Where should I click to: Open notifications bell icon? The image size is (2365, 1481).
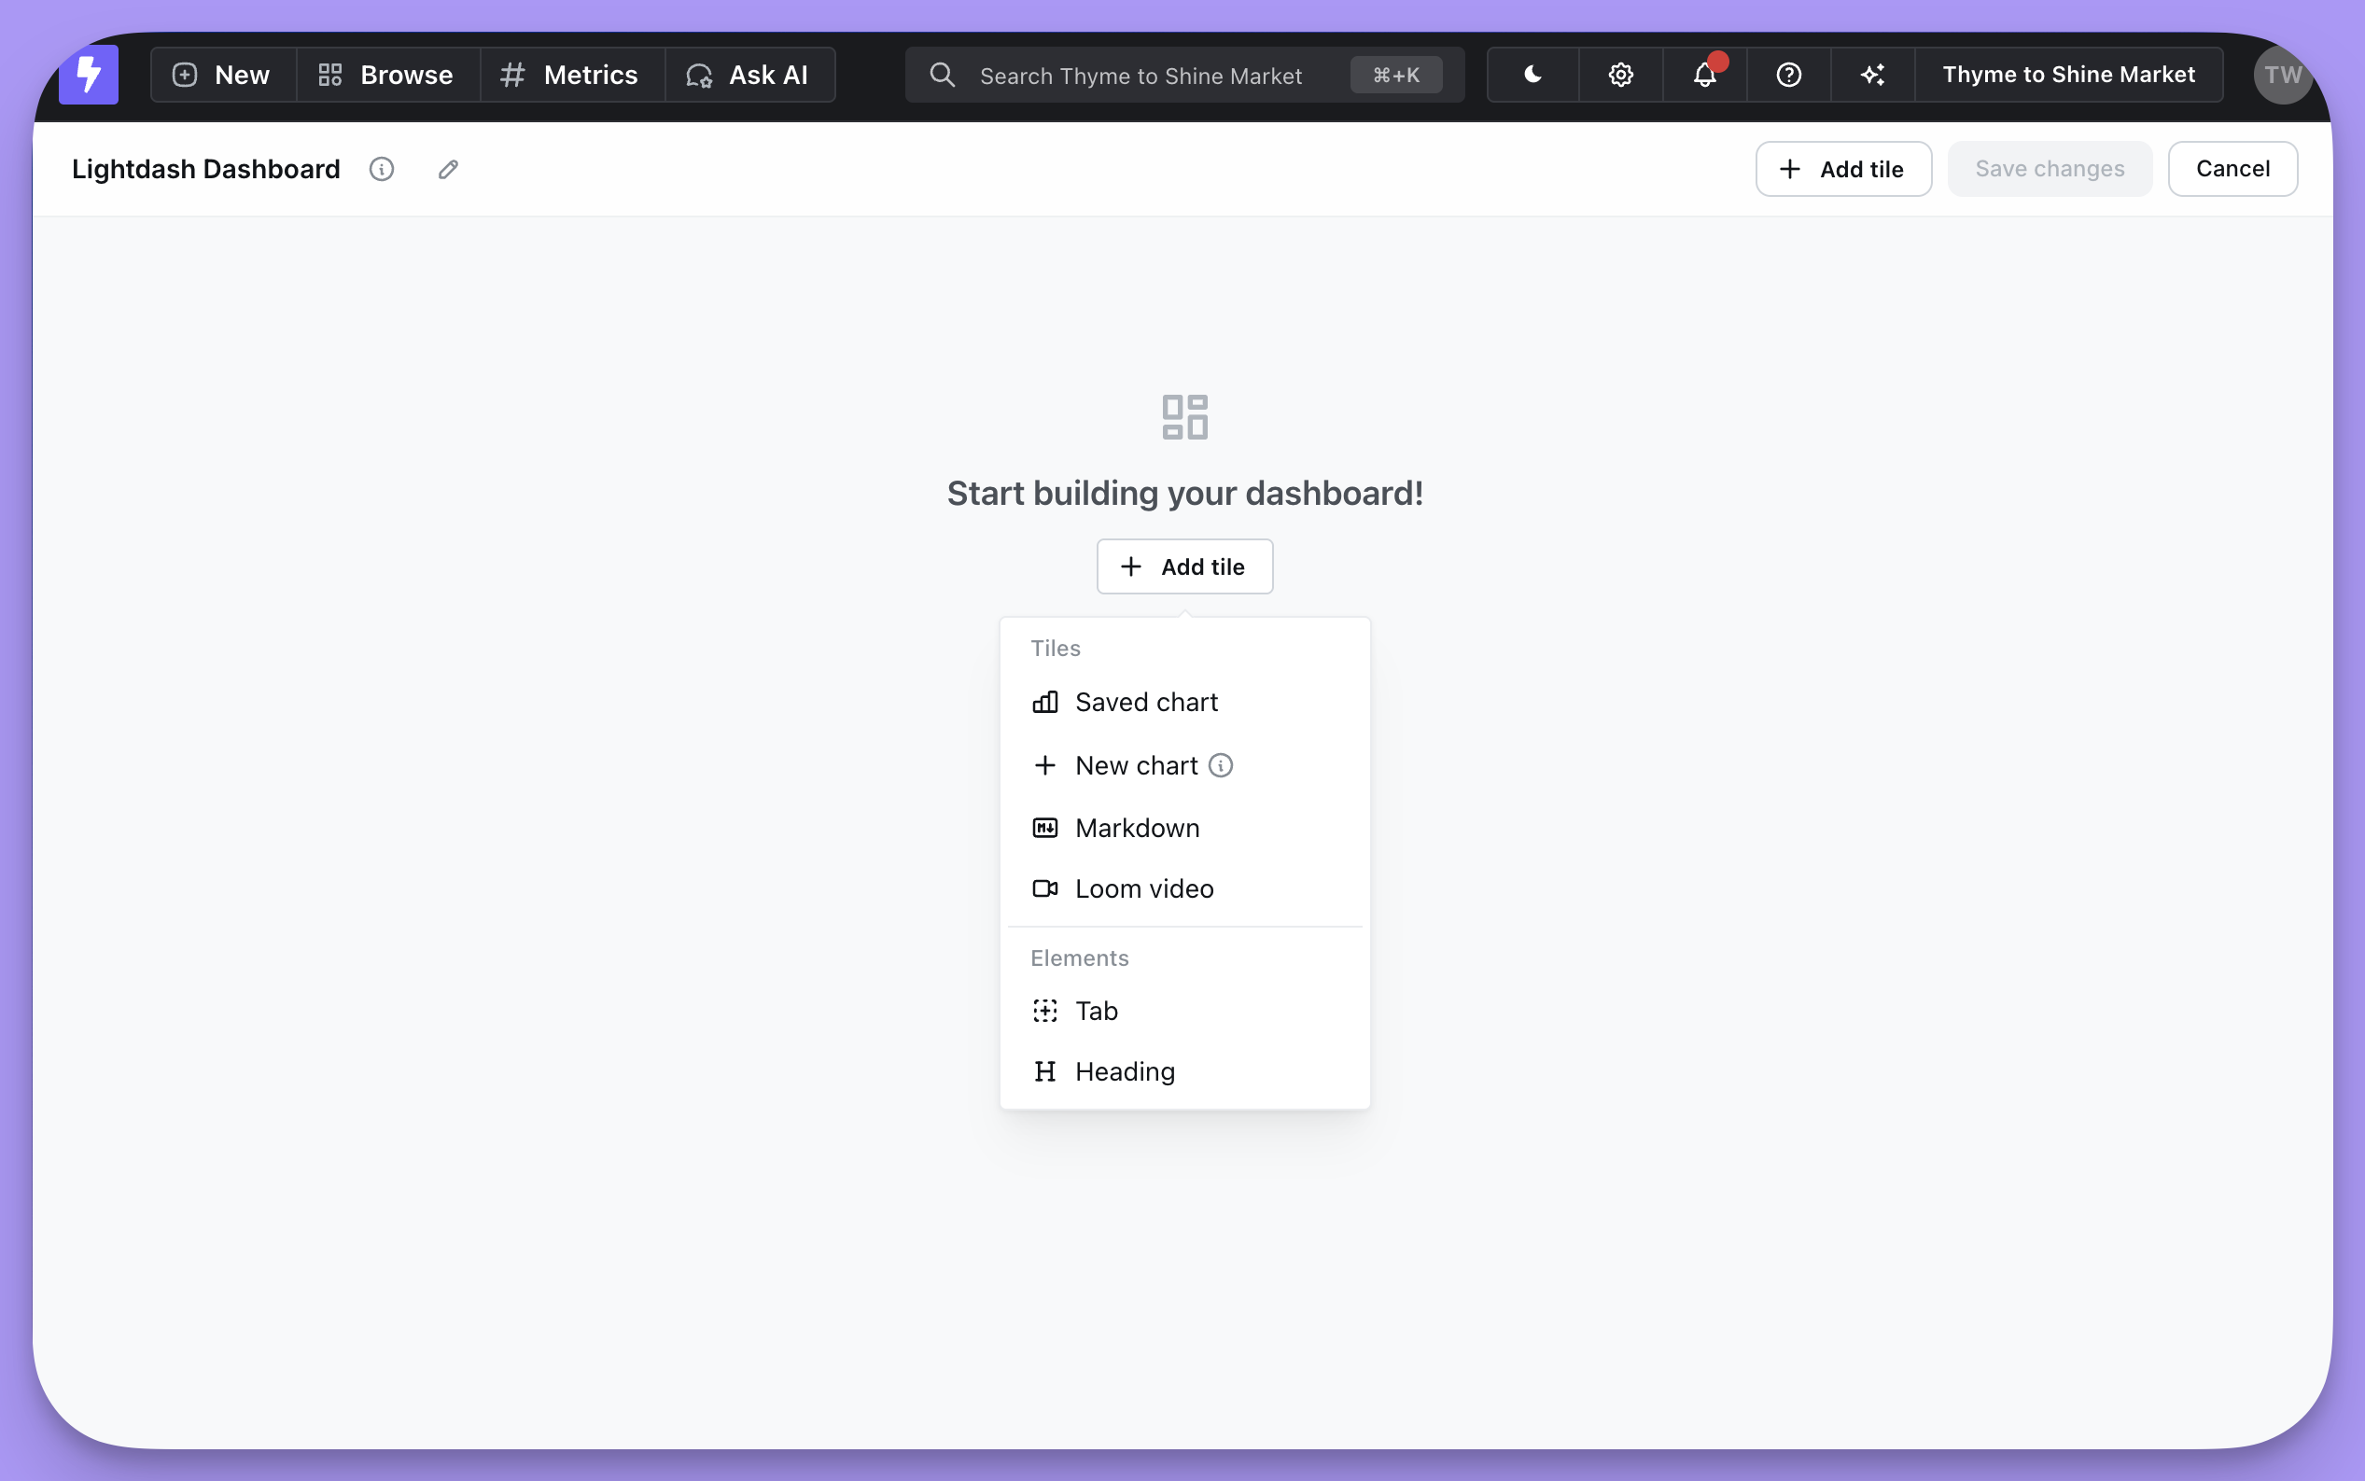[x=1705, y=75]
